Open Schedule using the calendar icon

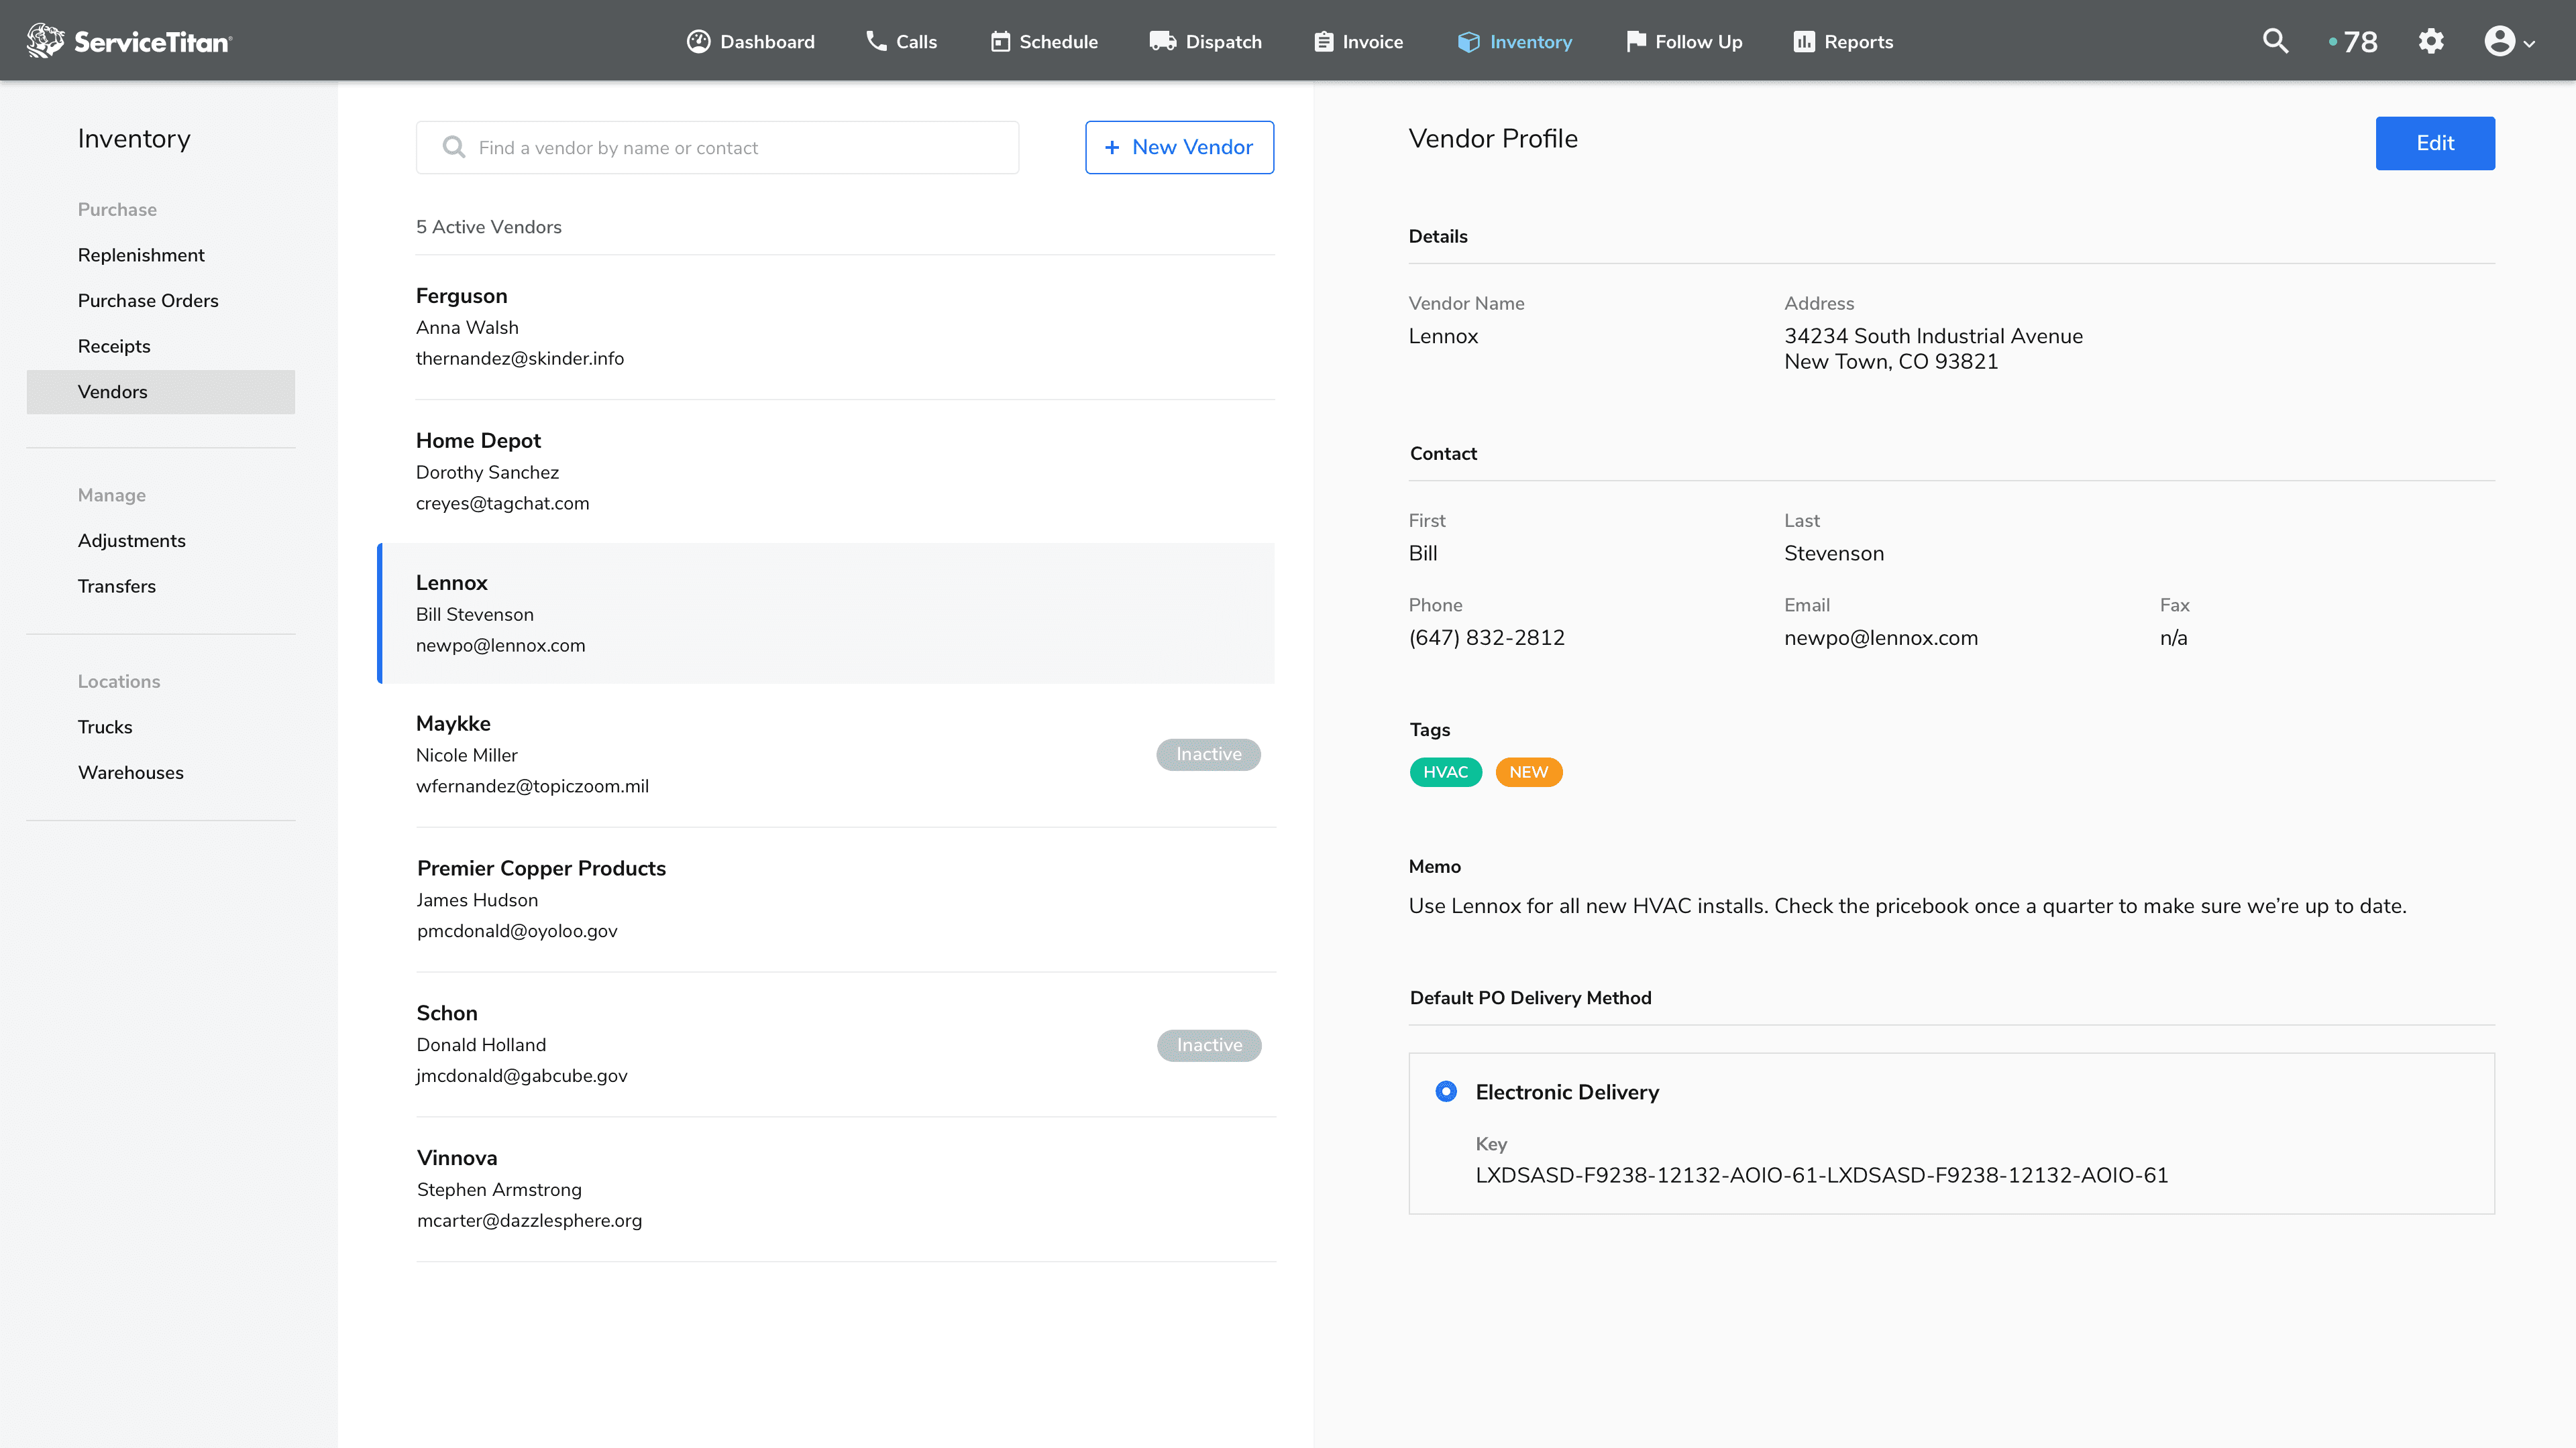coord(1001,41)
